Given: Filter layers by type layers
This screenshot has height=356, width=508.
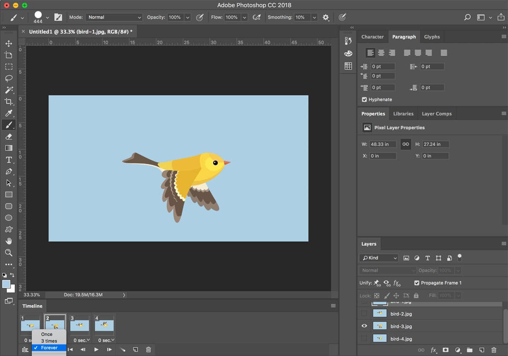Looking at the screenshot, I should (428, 258).
